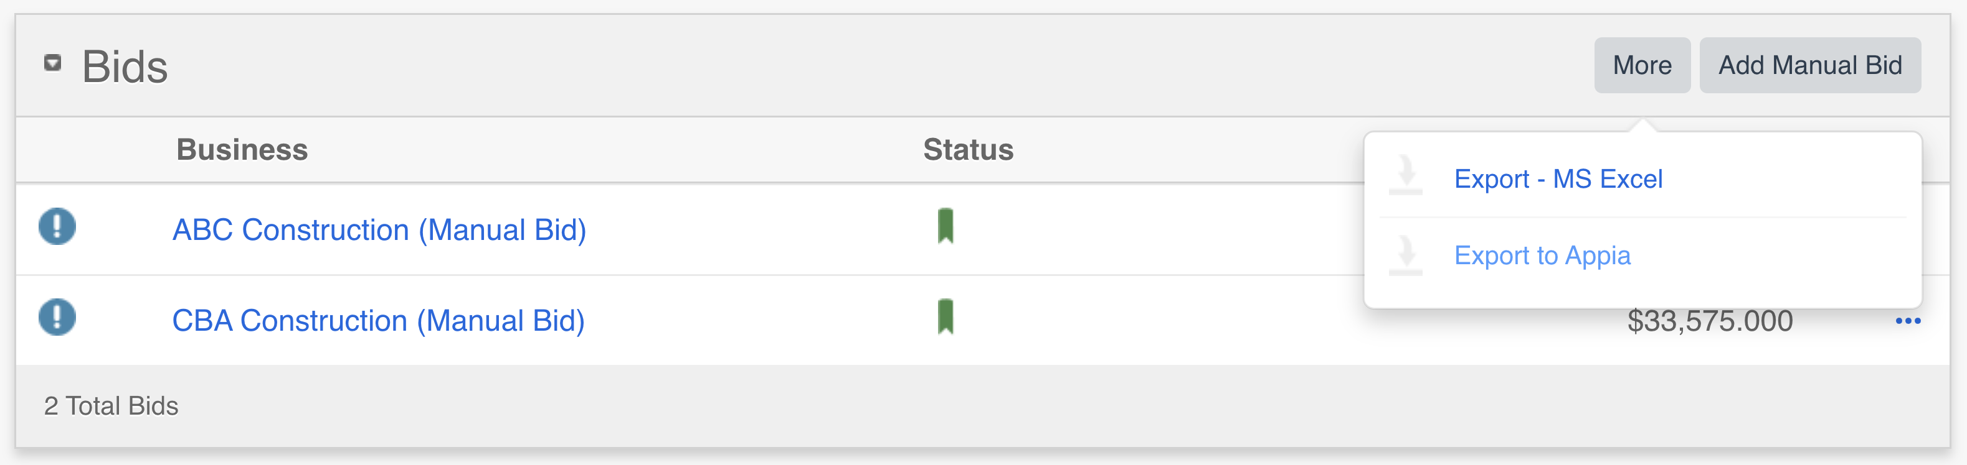
Task: Open the More dropdown button
Action: point(1641,65)
